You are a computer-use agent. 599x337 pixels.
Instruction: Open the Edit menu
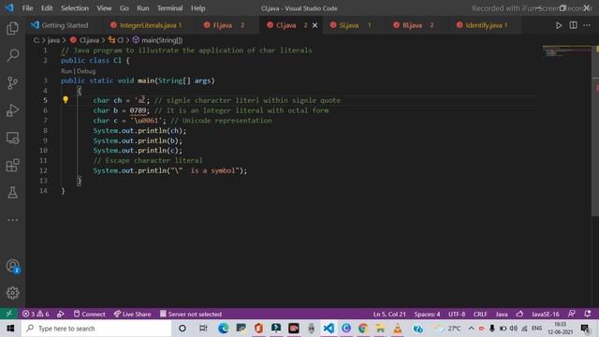tap(47, 8)
